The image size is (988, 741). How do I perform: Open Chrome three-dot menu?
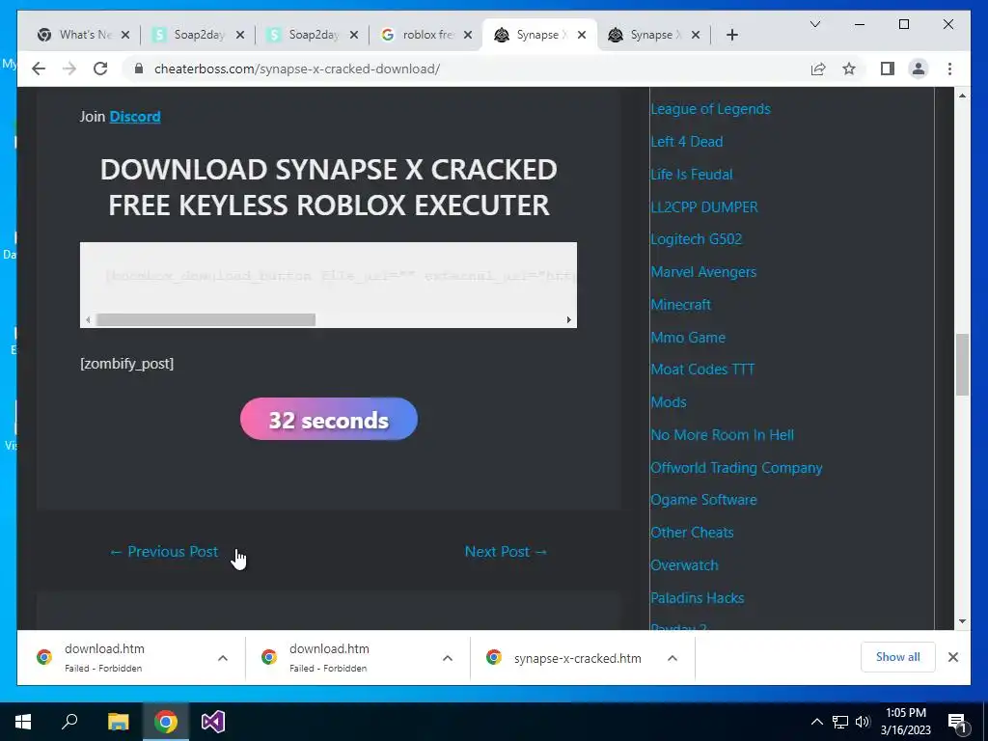[x=949, y=69]
